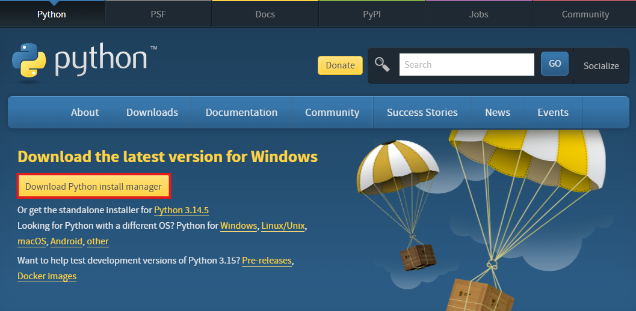The width and height of the screenshot is (636, 311).
Task: Open the Documentation navigation menu
Action: (x=241, y=112)
